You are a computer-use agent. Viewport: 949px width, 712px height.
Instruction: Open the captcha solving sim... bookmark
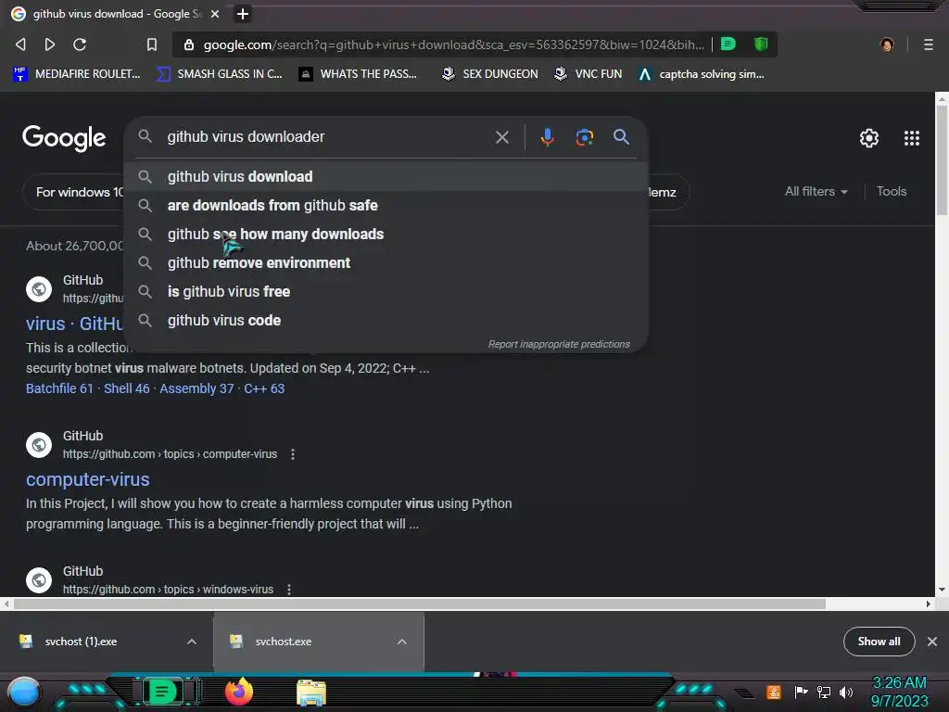pos(702,74)
